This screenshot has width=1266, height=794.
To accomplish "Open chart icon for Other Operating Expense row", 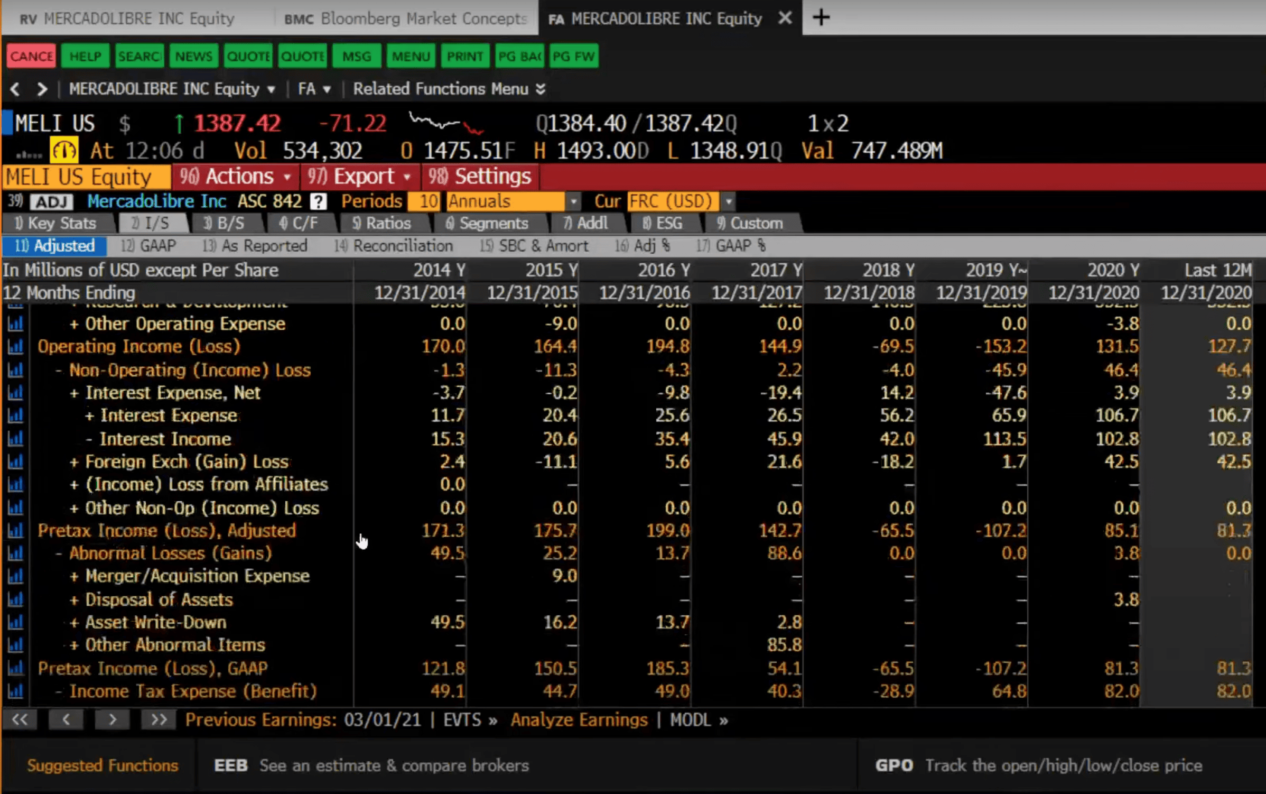I will 15,324.
